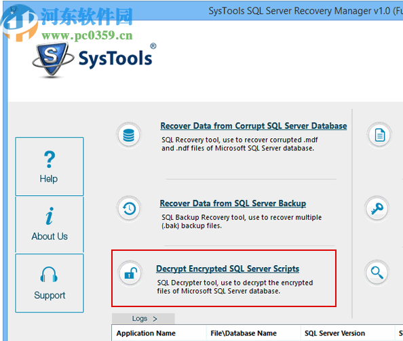403x341 pixels.
Task: Open Recover Data from Corrupt SQL Server Database
Action: (254, 126)
